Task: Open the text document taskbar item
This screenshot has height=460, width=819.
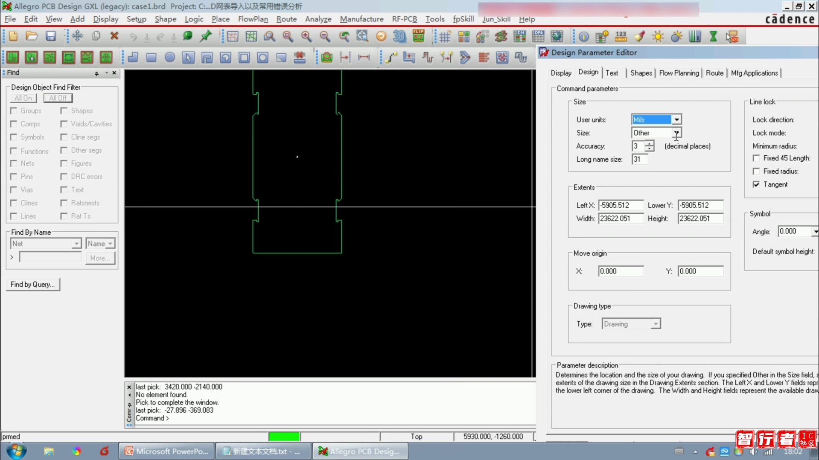Action: (x=262, y=451)
